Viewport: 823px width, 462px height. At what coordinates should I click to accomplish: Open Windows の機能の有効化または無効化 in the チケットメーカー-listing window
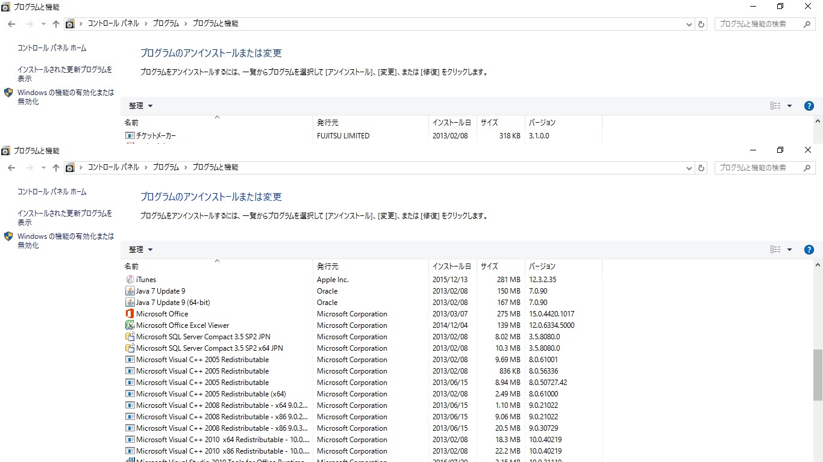click(66, 97)
